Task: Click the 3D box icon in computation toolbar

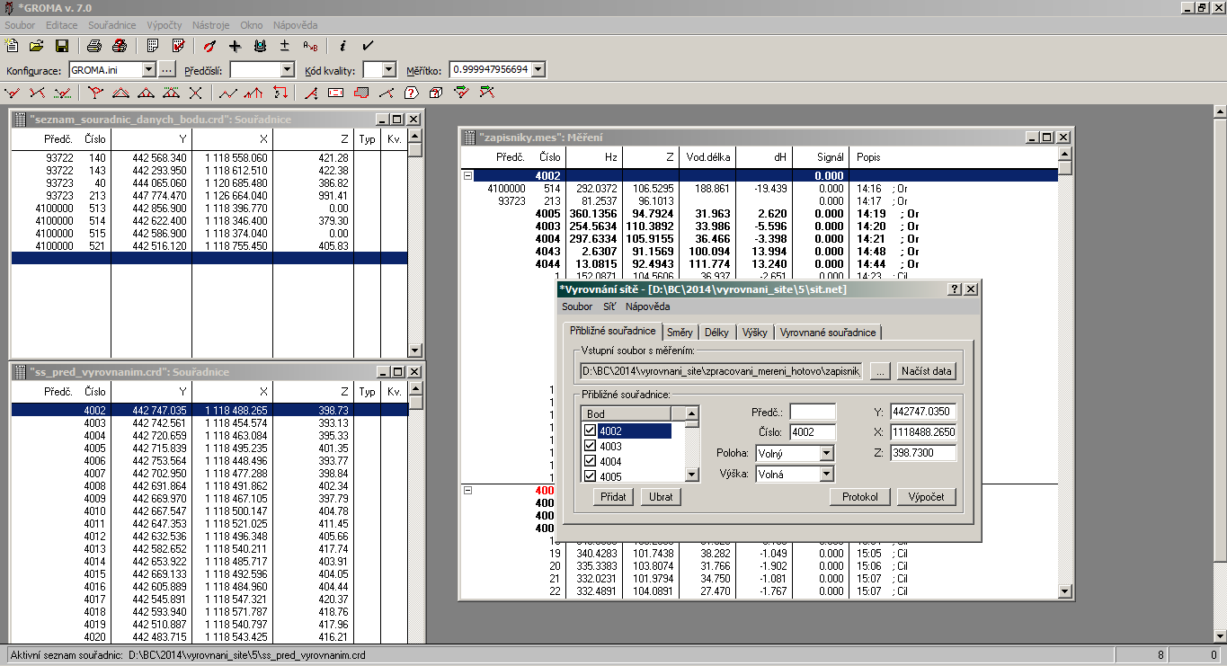Action: pyautogui.click(x=437, y=93)
